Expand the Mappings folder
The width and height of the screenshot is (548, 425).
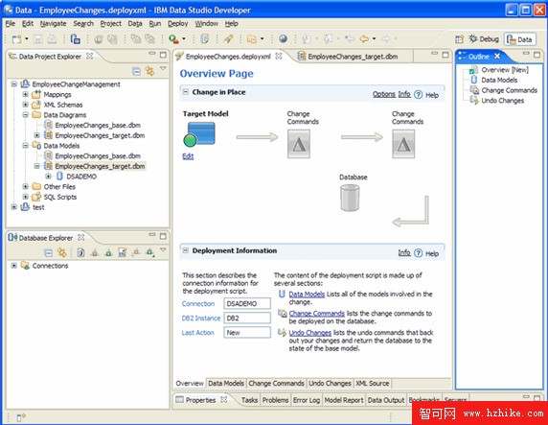click(x=25, y=94)
